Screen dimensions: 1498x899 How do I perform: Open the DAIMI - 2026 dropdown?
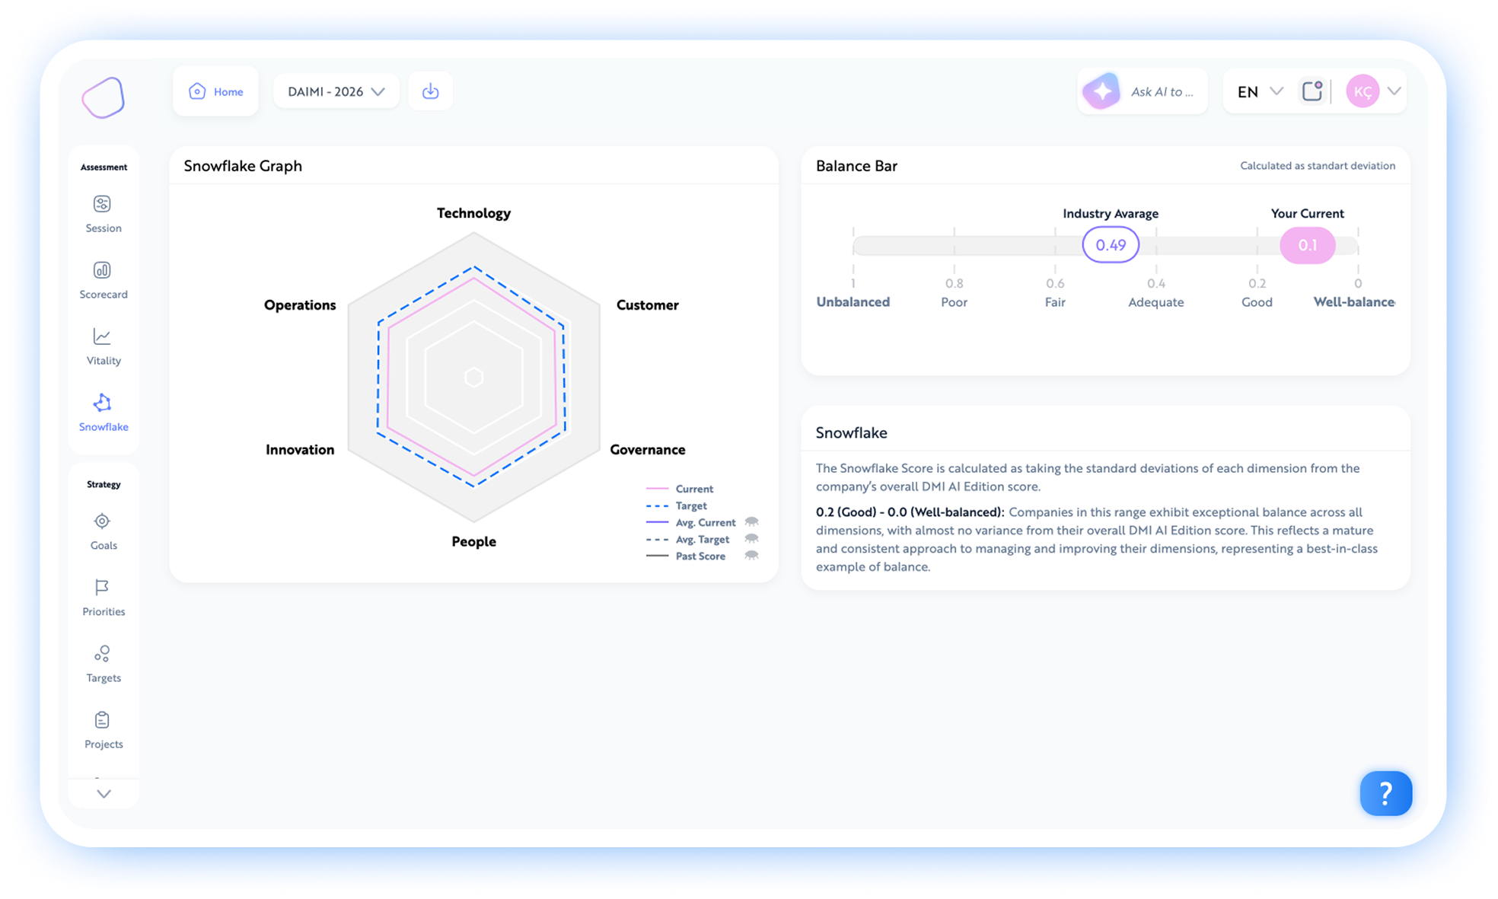[336, 91]
